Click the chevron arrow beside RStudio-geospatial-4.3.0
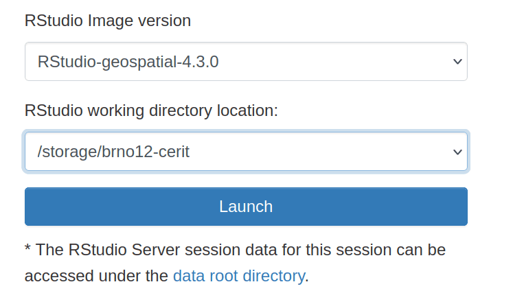524x304 pixels. [458, 62]
